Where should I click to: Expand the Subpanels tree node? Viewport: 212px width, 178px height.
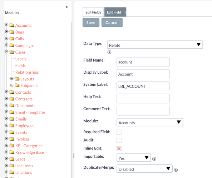[12, 85]
